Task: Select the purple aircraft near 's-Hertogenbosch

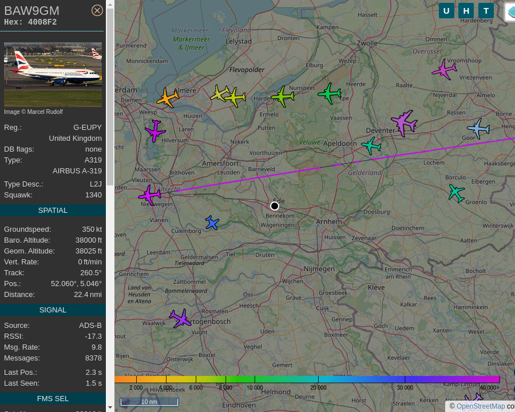Action: [180, 318]
